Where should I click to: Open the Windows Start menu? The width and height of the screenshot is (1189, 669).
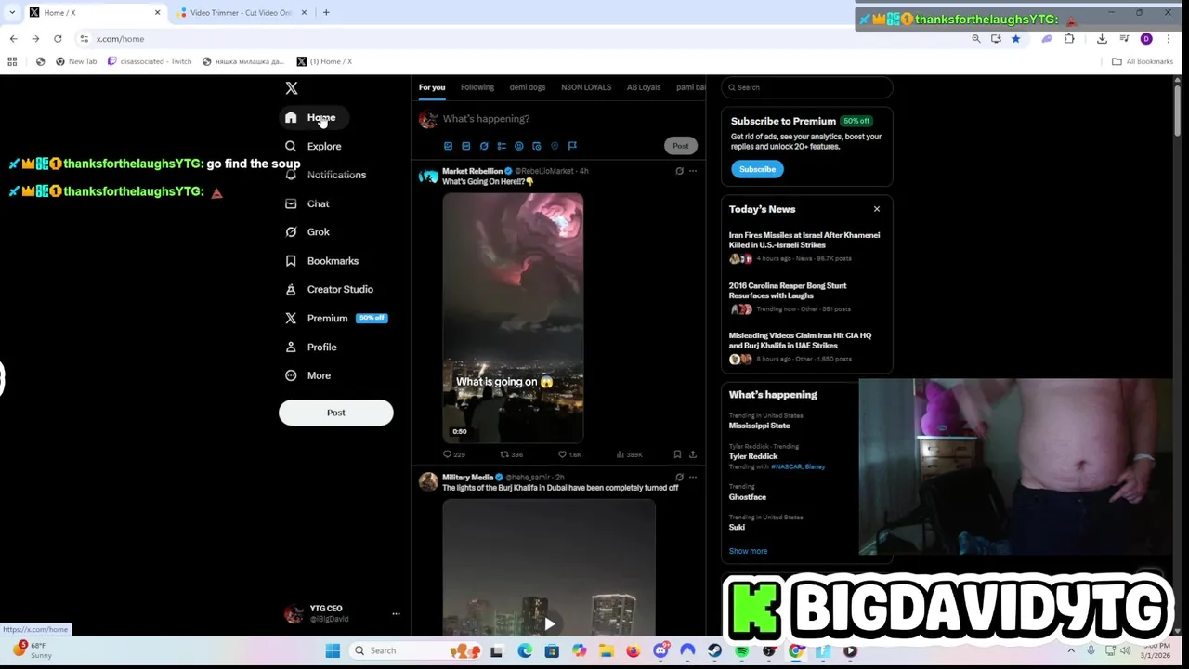point(333,650)
